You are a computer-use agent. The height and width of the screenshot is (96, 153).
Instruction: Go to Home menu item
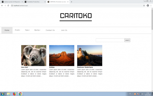pyautogui.click(x=7, y=30)
